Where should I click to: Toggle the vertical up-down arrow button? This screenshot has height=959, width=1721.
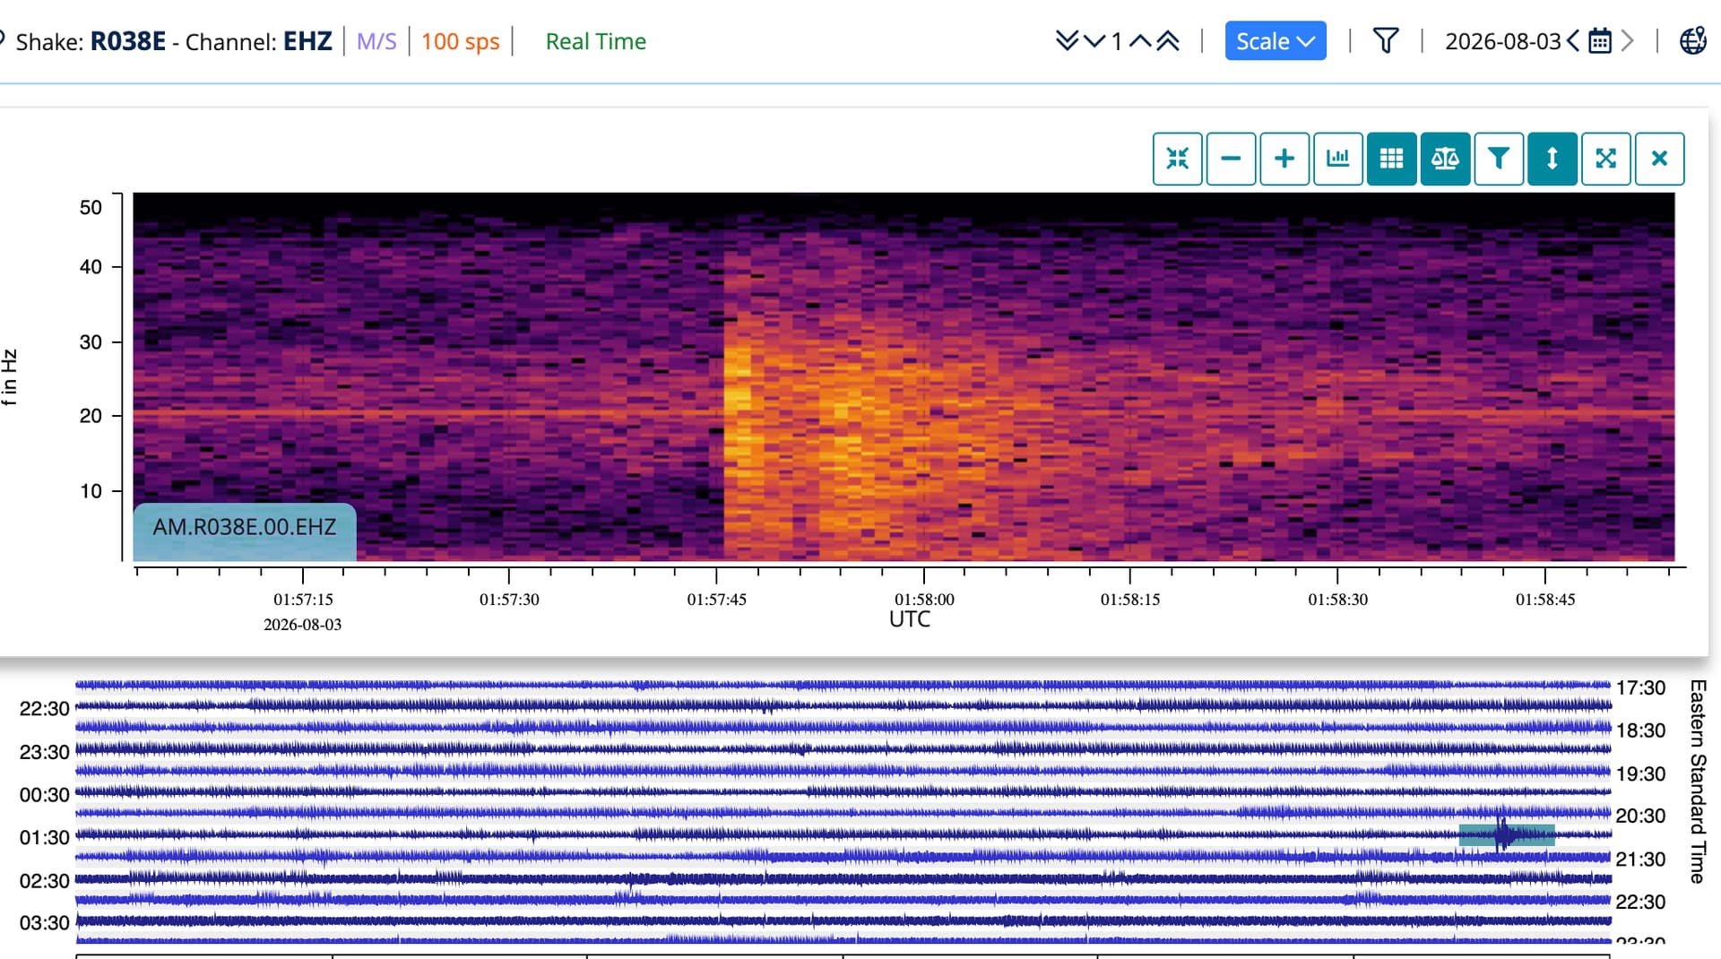click(x=1552, y=159)
